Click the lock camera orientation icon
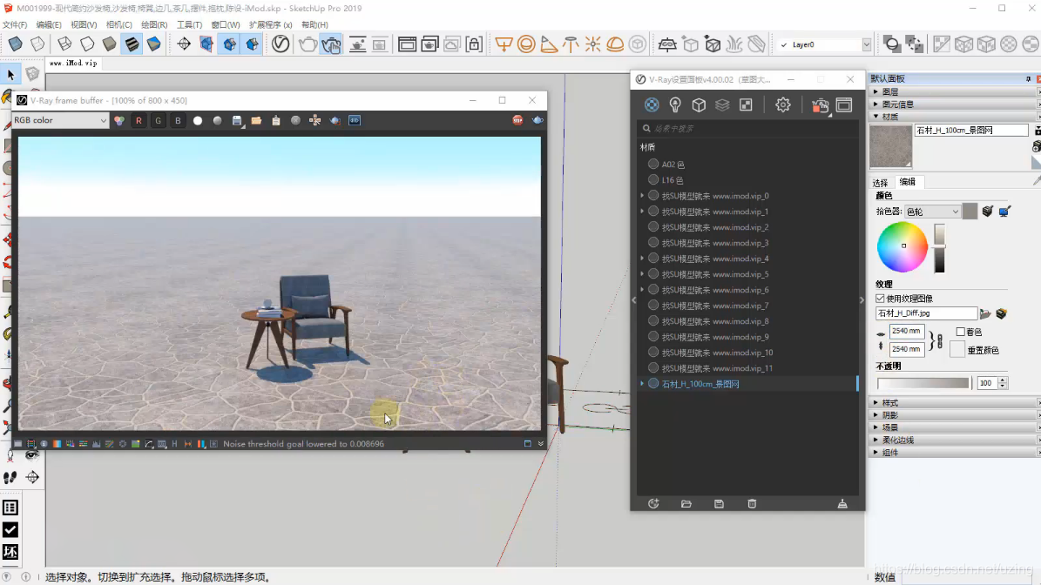Image resolution: width=1041 pixels, height=585 pixels. click(x=474, y=44)
